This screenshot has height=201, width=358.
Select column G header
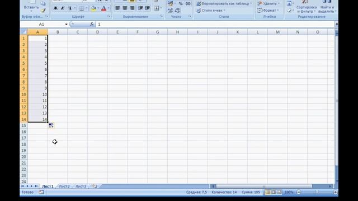[x=158, y=32]
